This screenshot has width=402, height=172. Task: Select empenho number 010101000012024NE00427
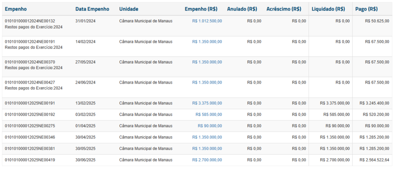tap(30, 82)
